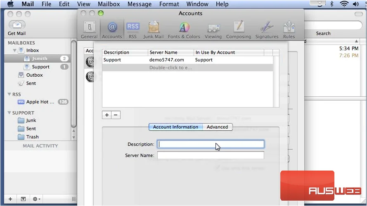Open the Apple menu
This screenshot has width=367, height=206.
pyautogui.click(x=11, y=4)
